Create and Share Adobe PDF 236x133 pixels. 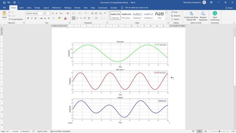tap(191, 16)
